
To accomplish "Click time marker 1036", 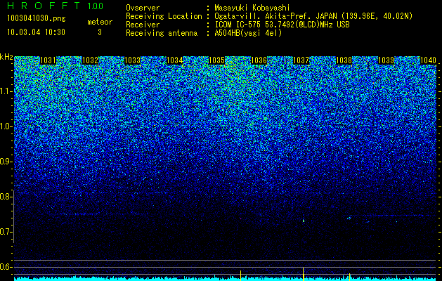I will click(x=259, y=60).
